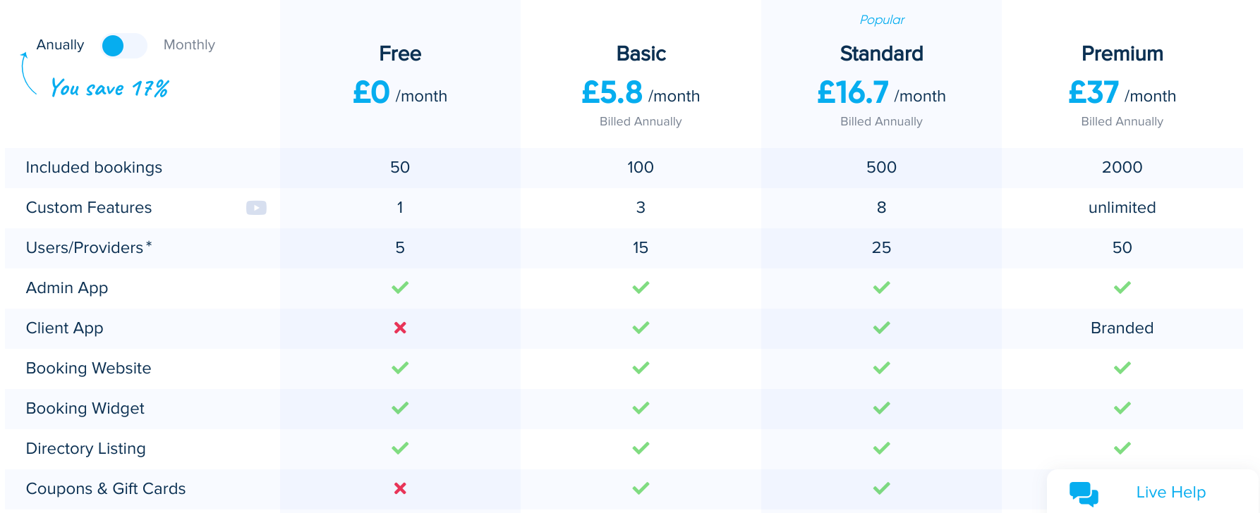Choose the Premium £37 /month price
1260x513 pixels.
[1122, 93]
